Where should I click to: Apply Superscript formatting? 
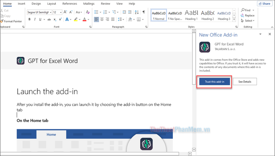(60, 20)
